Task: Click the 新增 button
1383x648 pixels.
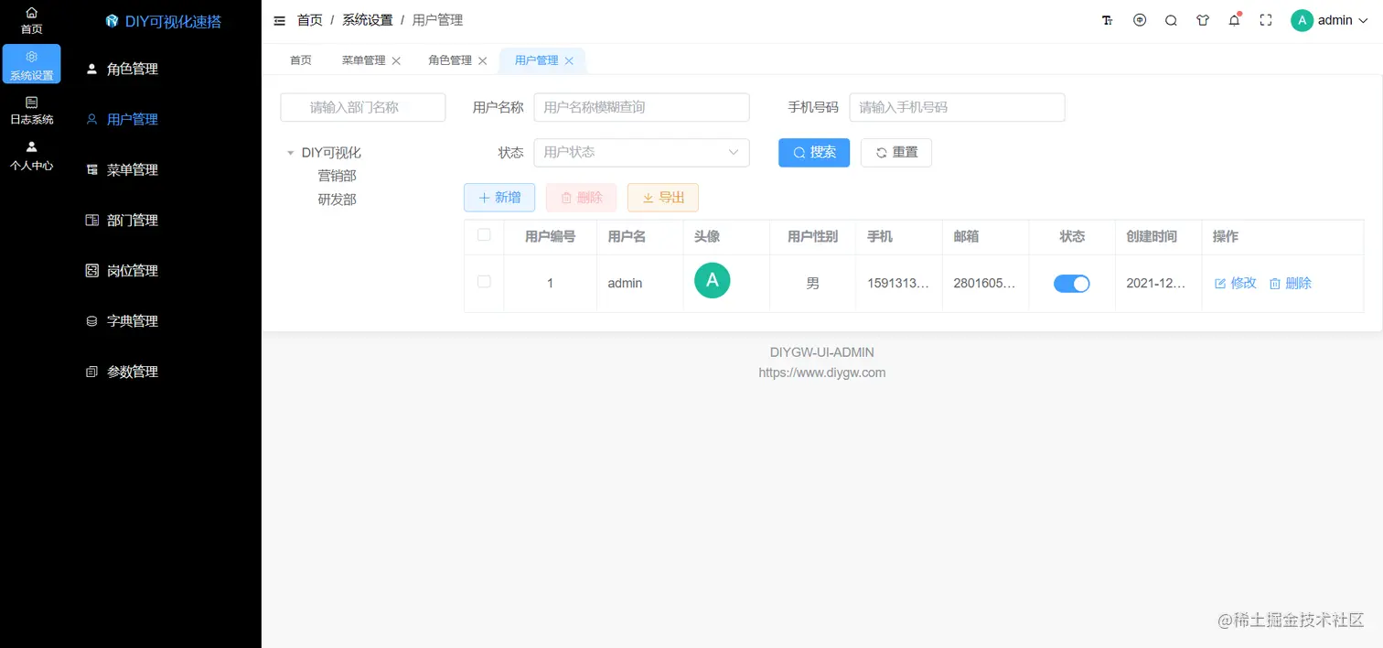Action: (x=499, y=198)
